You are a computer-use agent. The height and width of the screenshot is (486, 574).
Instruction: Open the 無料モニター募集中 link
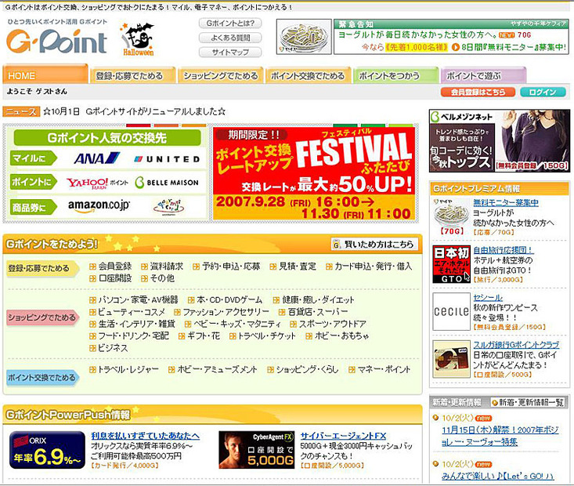tap(506, 202)
